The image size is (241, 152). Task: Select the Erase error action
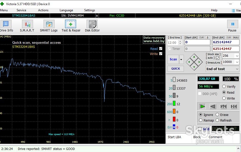[217, 115]
